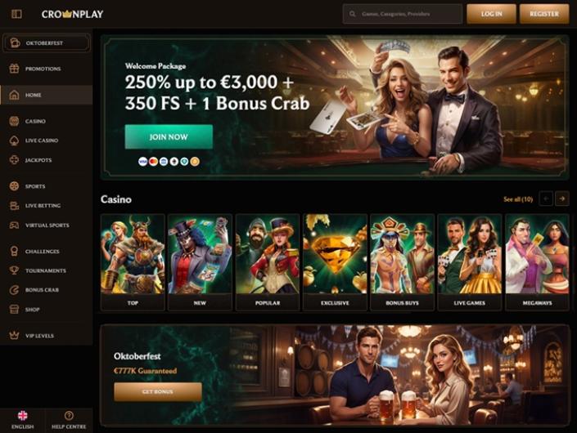Screen dimensions: 577x433
Task: Open the Megaways category thumbnail
Action: tap(537, 262)
